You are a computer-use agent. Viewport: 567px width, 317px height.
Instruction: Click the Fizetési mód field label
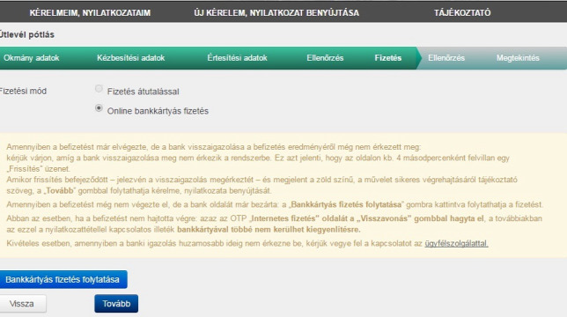click(x=23, y=91)
